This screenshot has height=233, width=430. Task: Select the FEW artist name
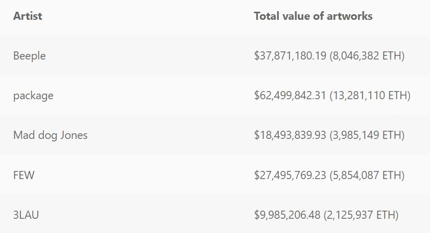tap(23, 175)
